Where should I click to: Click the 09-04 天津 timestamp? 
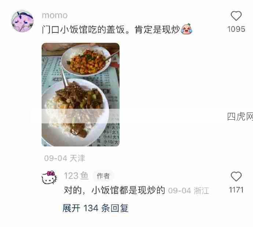[x=65, y=158]
